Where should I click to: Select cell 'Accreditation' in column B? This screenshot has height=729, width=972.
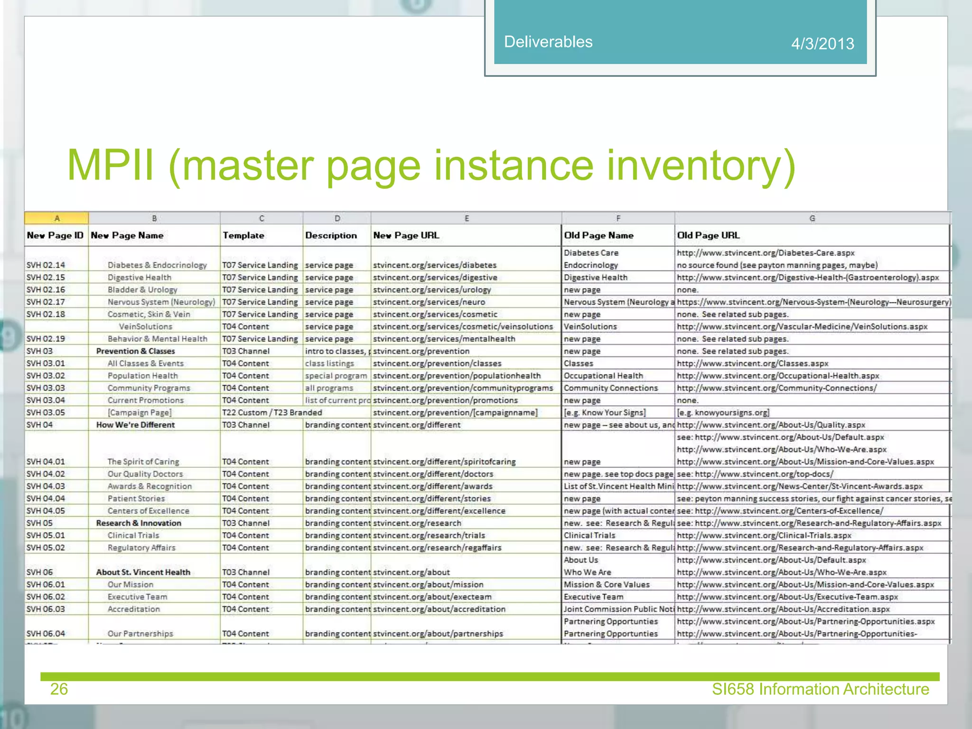tap(154, 609)
